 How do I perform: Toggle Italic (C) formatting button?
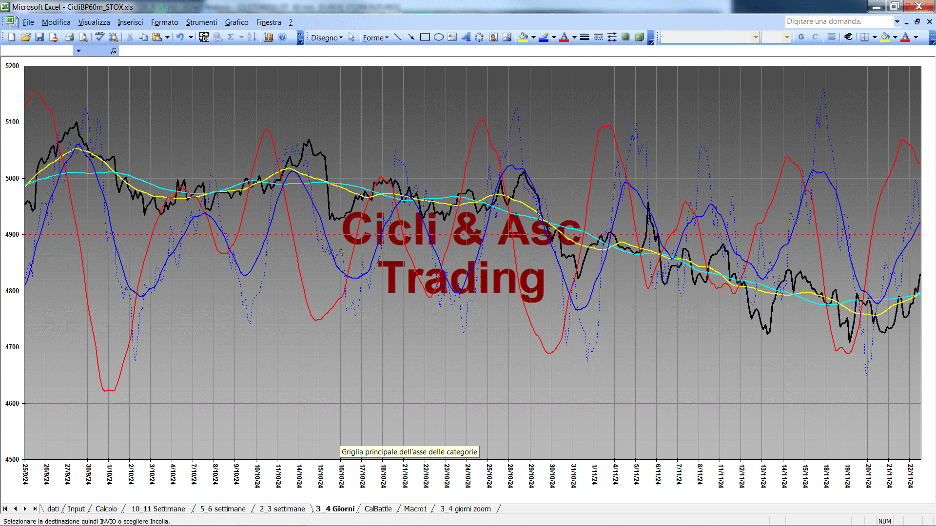tap(815, 37)
